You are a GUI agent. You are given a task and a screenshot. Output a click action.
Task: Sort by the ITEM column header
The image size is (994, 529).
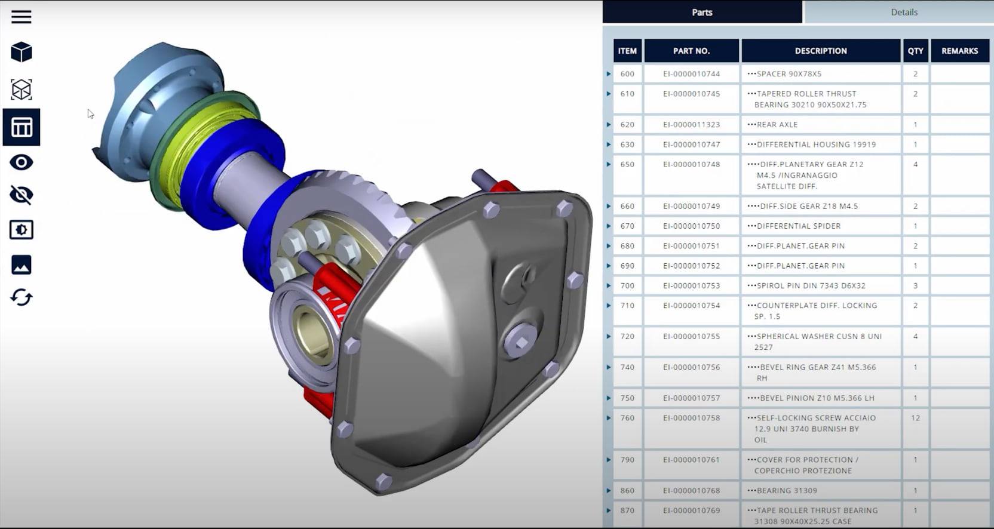(x=627, y=51)
